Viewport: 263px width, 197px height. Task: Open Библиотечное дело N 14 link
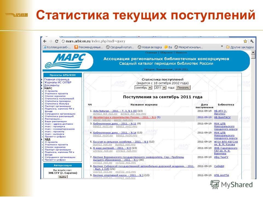(115, 133)
